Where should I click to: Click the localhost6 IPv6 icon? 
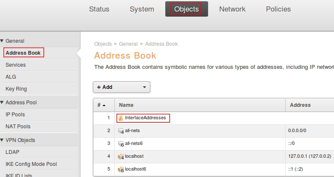tap(121, 169)
